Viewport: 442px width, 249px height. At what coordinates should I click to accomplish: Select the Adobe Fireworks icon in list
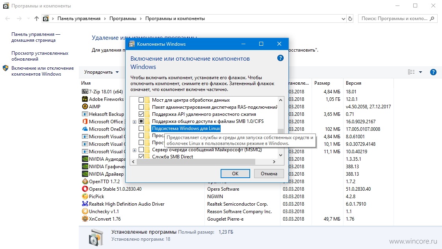click(x=85, y=99)
